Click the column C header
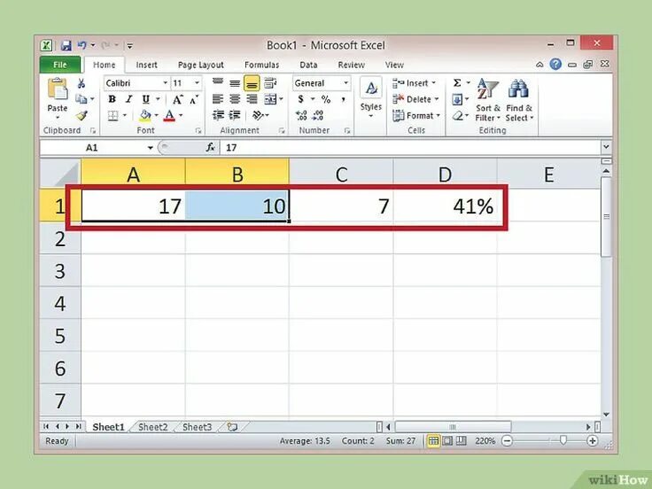This screenshot has height=489, width=652. (x=341, y=175)
